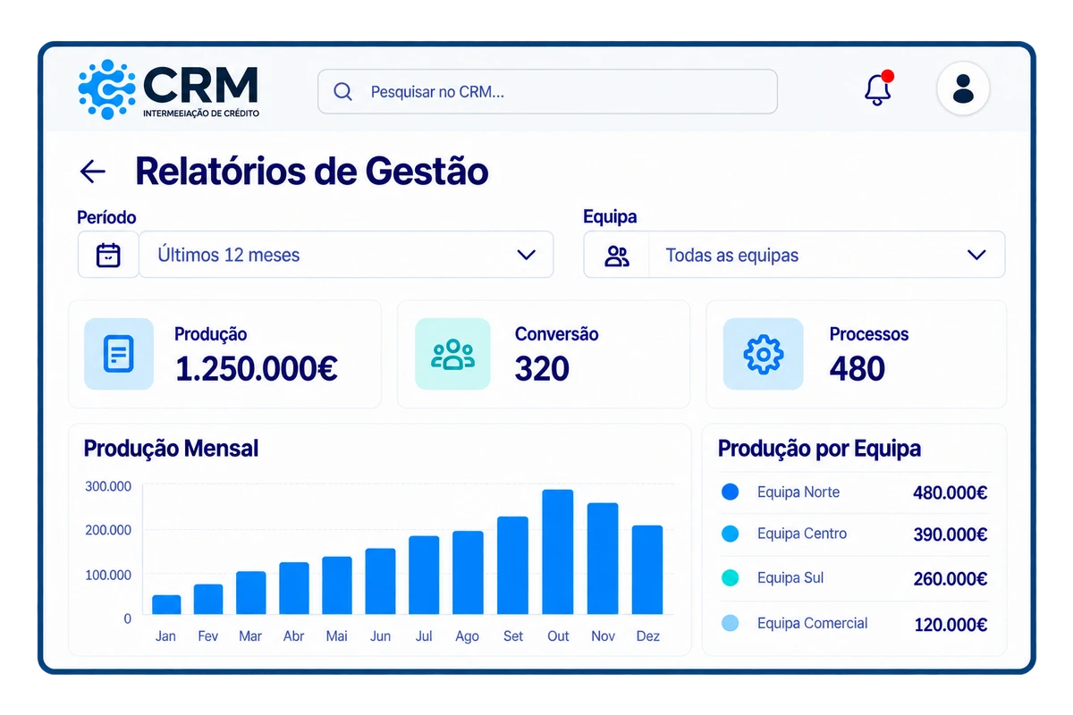Click the Equipa Sul color dot
This screenshot has width=1073, height=715.
pyautogui.click(x=730, y=578)
